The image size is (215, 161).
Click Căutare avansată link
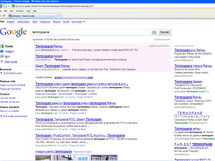(x=162, y=39)
